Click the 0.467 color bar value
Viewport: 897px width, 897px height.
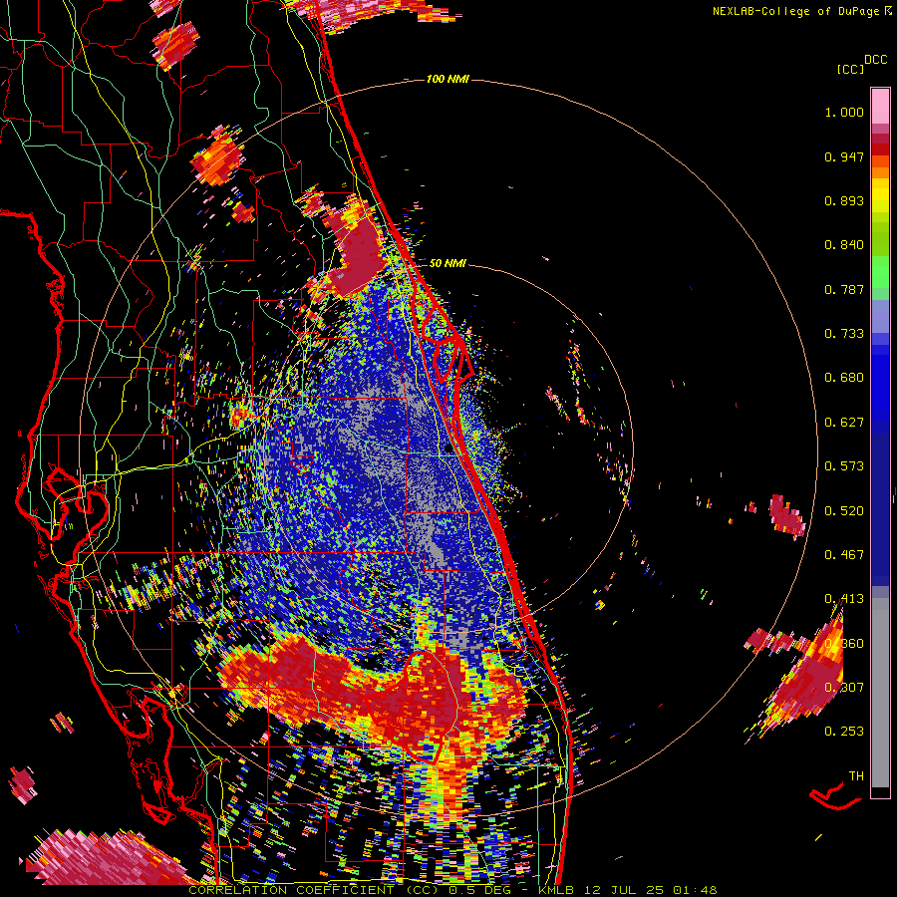tap(844, 555)
